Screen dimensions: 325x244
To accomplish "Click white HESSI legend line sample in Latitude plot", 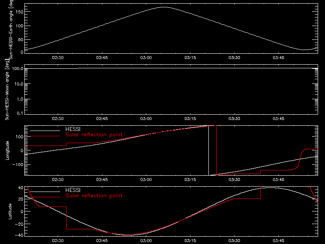I will pyautogui.click(x=45, y=192).
